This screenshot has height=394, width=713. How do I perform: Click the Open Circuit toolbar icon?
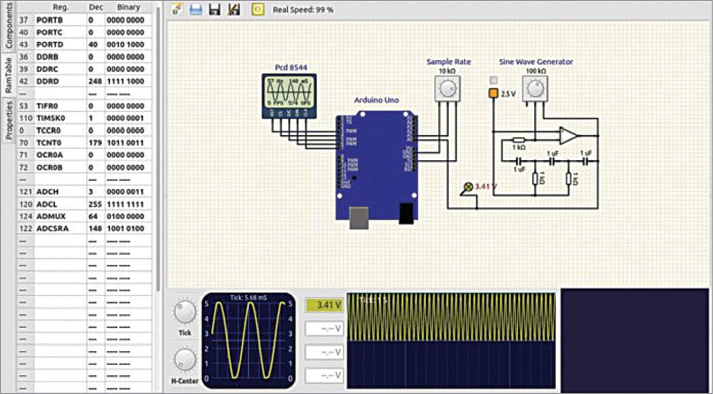coord(196,10)
